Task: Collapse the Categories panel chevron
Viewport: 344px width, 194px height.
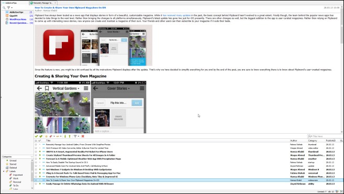Action: point(32,157)
